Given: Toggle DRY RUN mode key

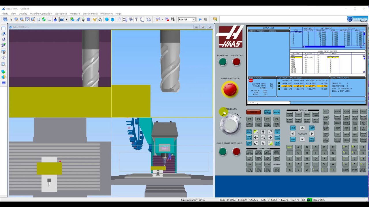Looking at the screenshot, I should (x=346, y=117).
